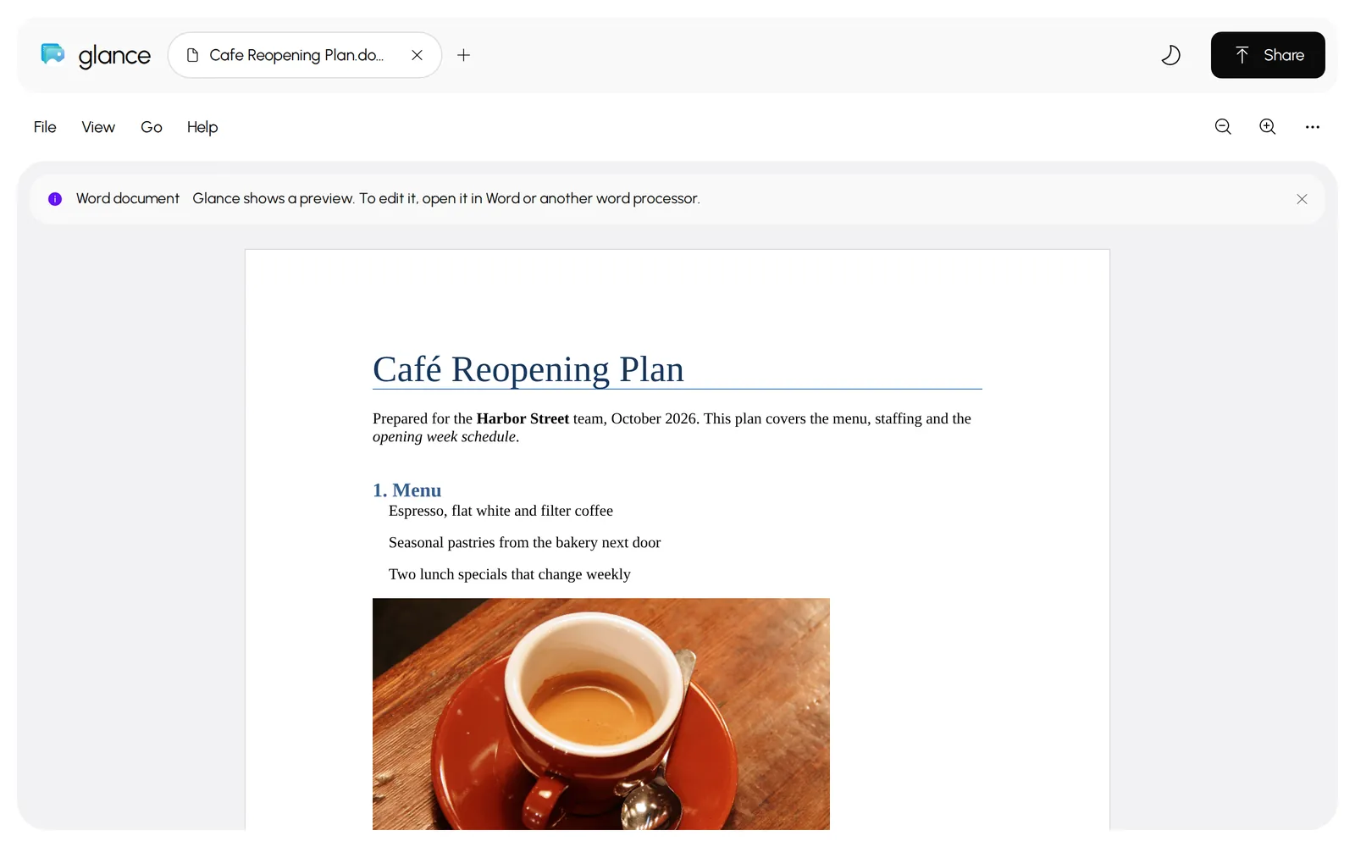The image size is (1355, 847).
Task: Toggle dark mode with moon icon
Action: point(1170,55)
